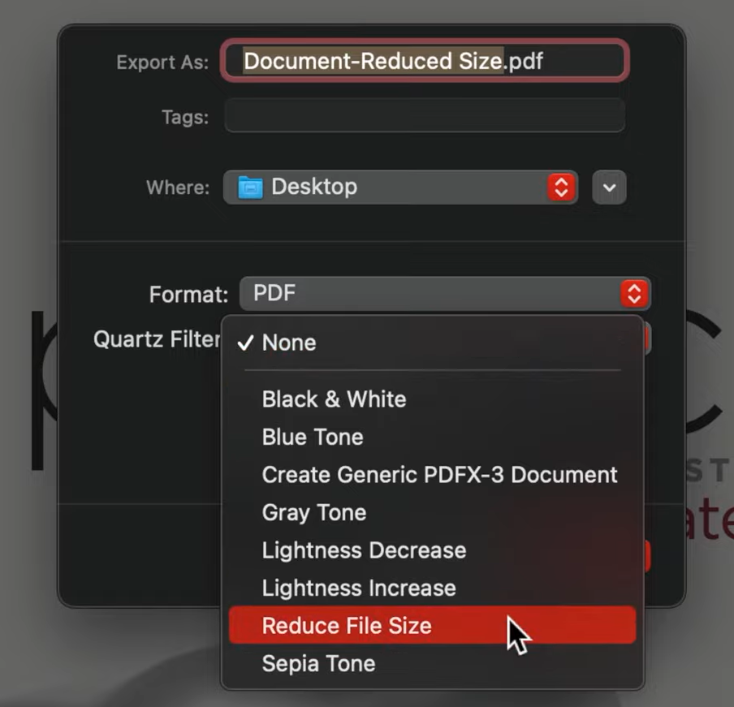Open the Format dropdown set to PDF
734x707 pixels.
pyautogui.click(x=445, y=293)
